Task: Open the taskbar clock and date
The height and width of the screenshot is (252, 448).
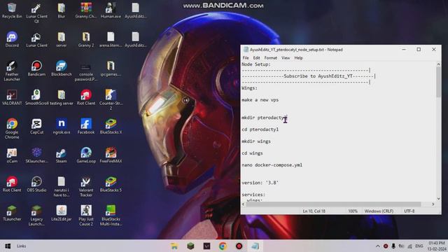Action: [436, 246]
